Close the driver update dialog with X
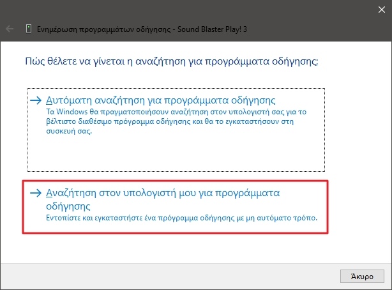The width and height of the screenshot is (392, 290). point(377,9)
